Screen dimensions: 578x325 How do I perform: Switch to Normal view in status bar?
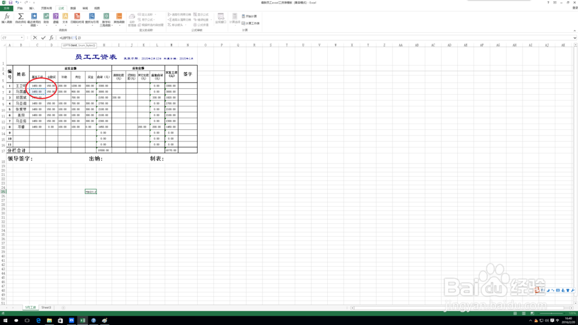point(515,313)
